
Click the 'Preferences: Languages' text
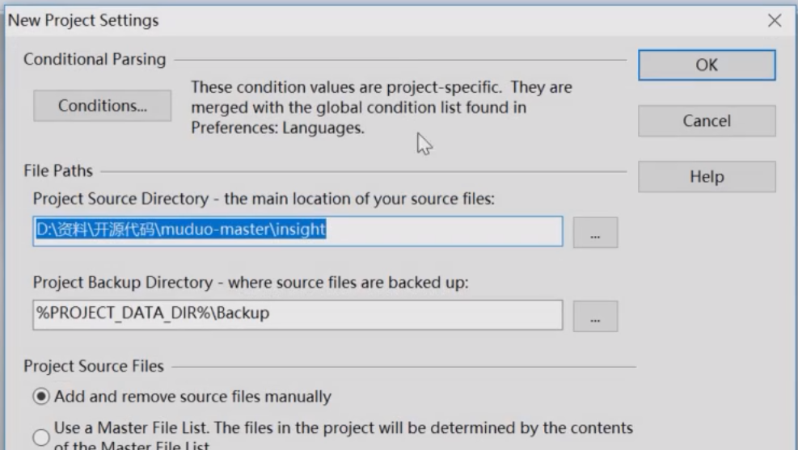tap(277, 128)
